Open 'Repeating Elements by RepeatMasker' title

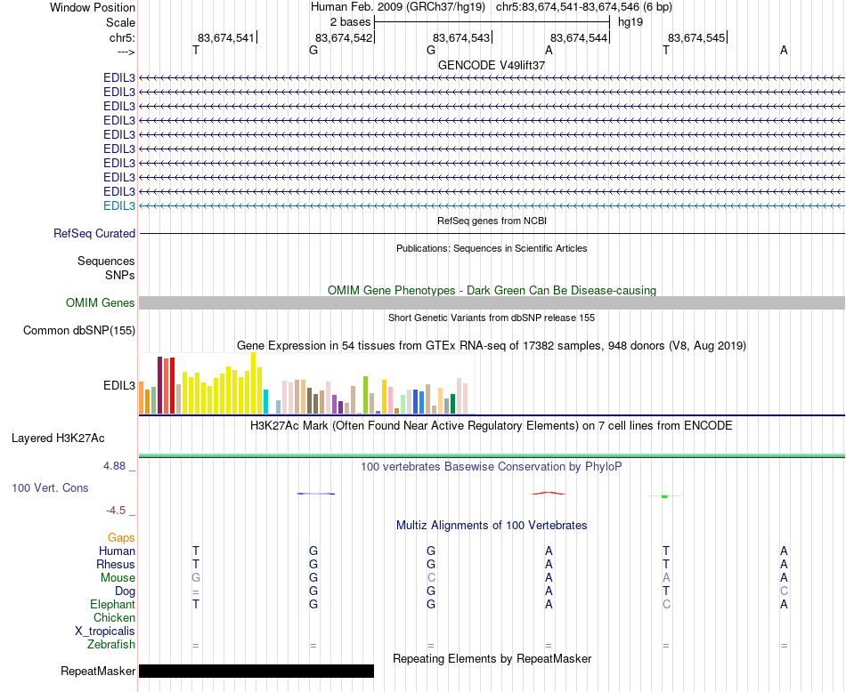[x=492, y=659]
